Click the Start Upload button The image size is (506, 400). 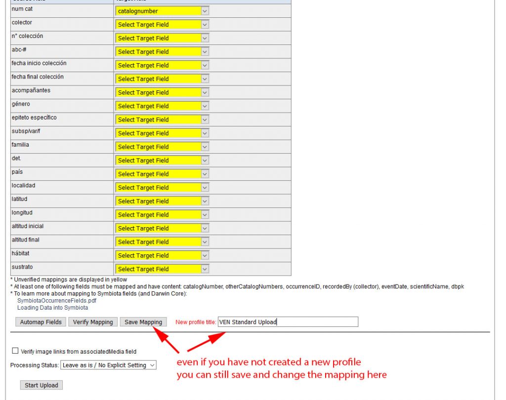coord(42,385)
